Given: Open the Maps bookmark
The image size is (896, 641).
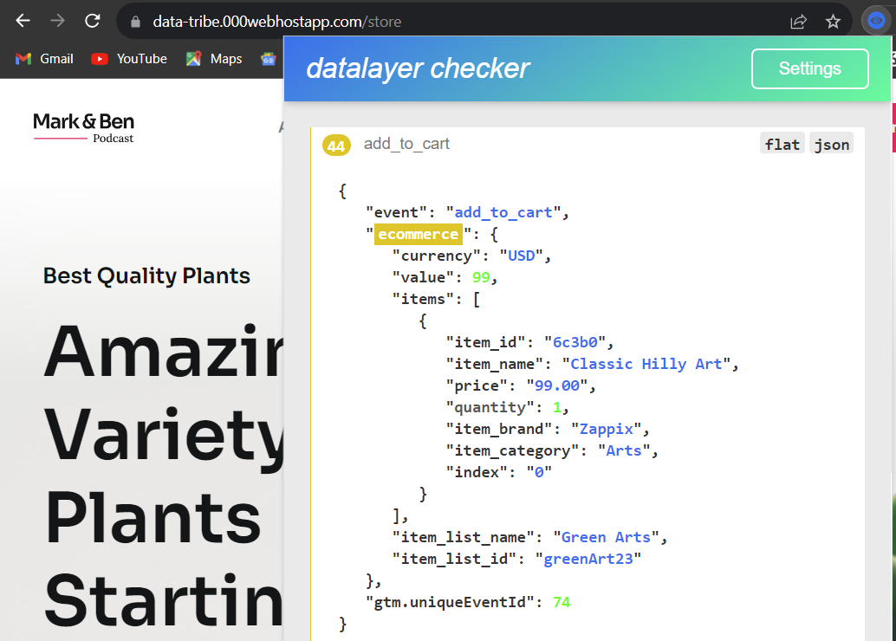Looking at the screenshot, I should [214, 59].
